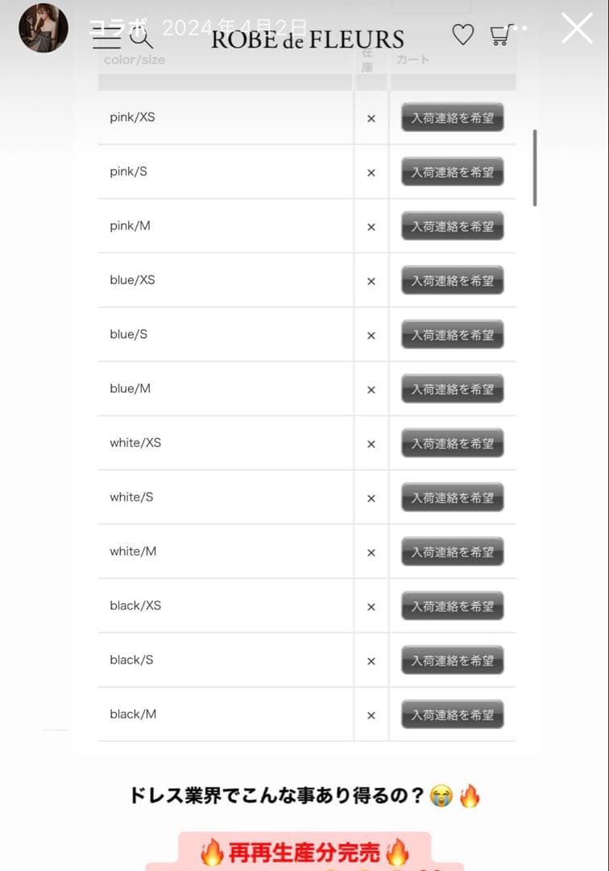
Task: Click the page scrollbar thumb
Action: pyautogui.click(x=535, y=168)
